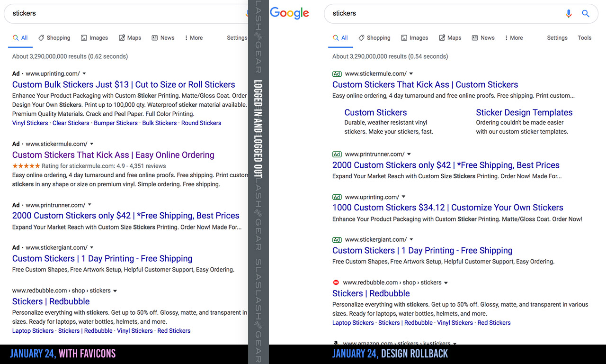
Task: Open More menu in left search page
Action: (194, 38)
